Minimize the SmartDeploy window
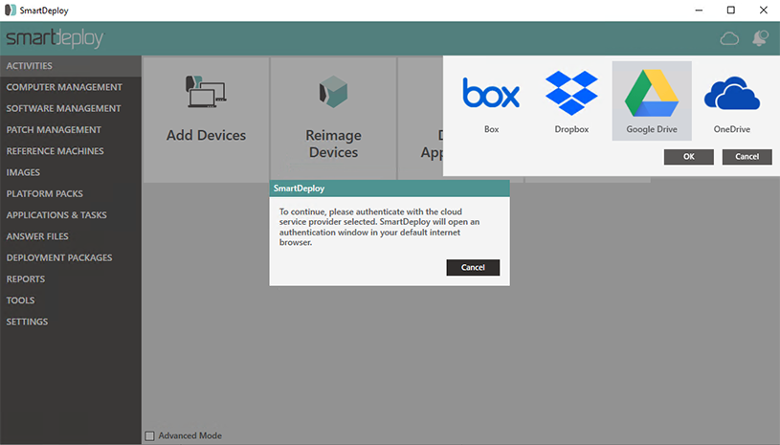Screen dimensions: 780x445 (699, 10)
